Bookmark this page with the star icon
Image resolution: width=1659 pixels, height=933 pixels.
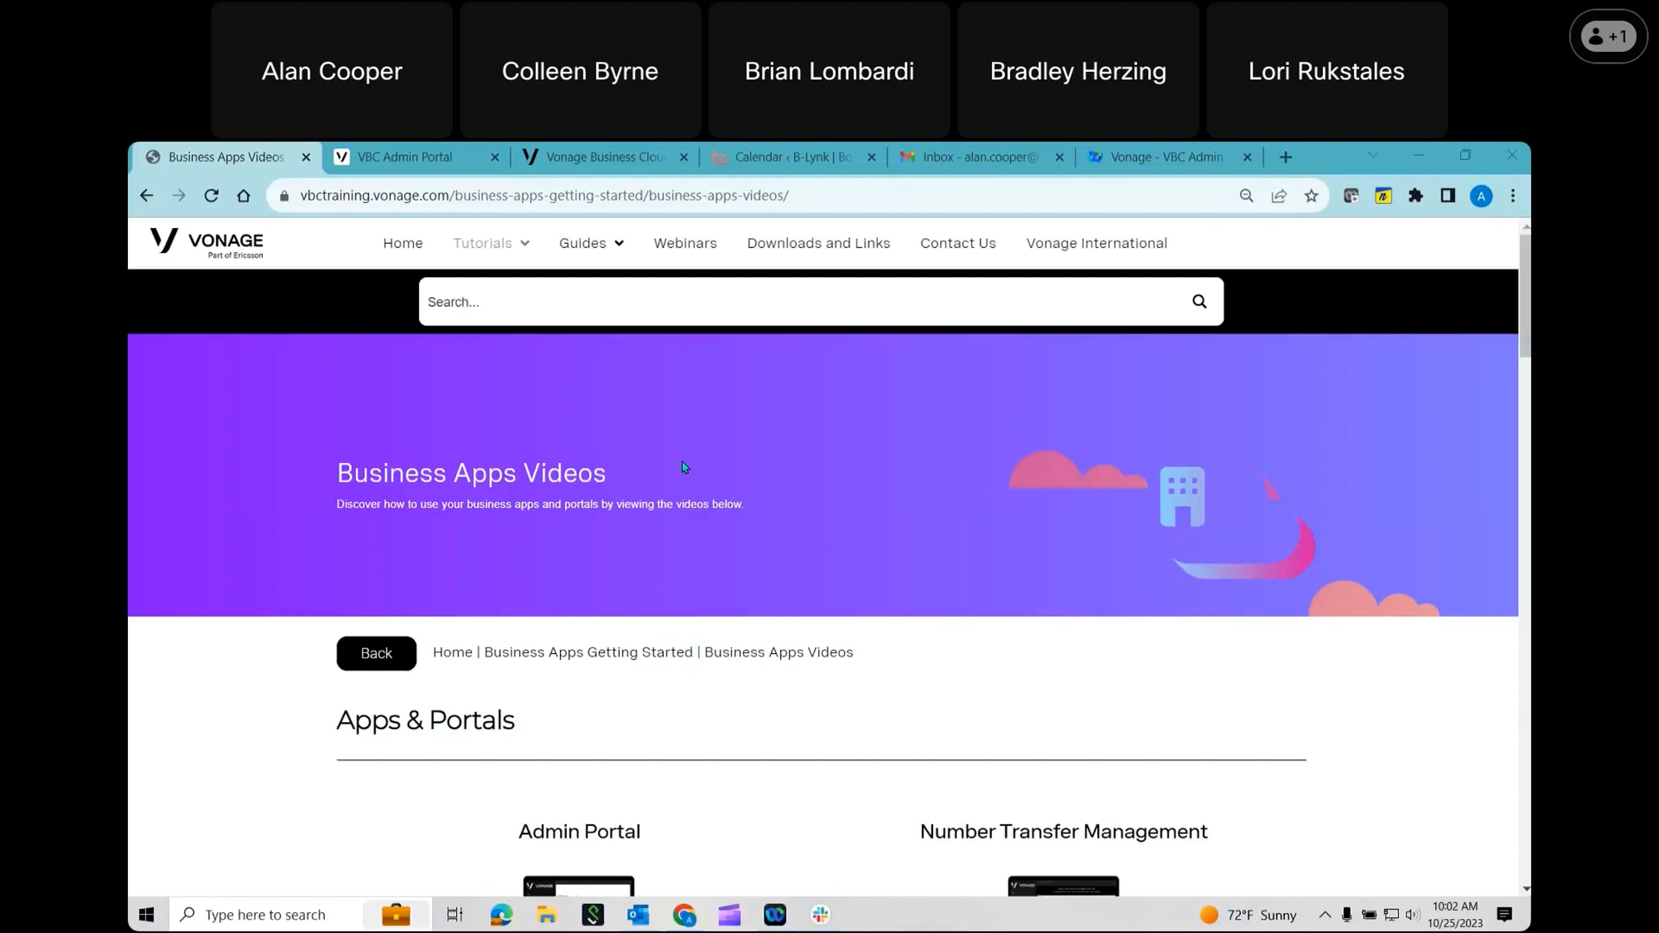(1311, 196)
